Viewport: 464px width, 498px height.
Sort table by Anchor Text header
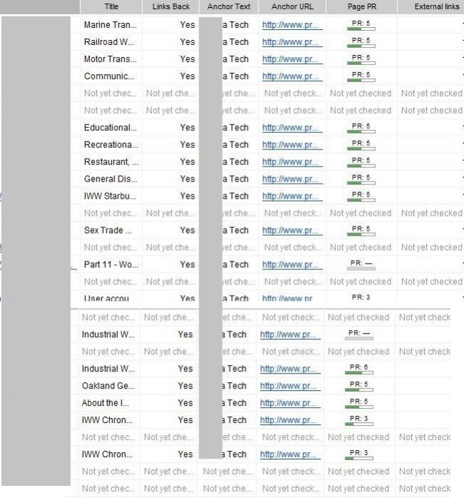pyautogui.click(x=228, y=6)
